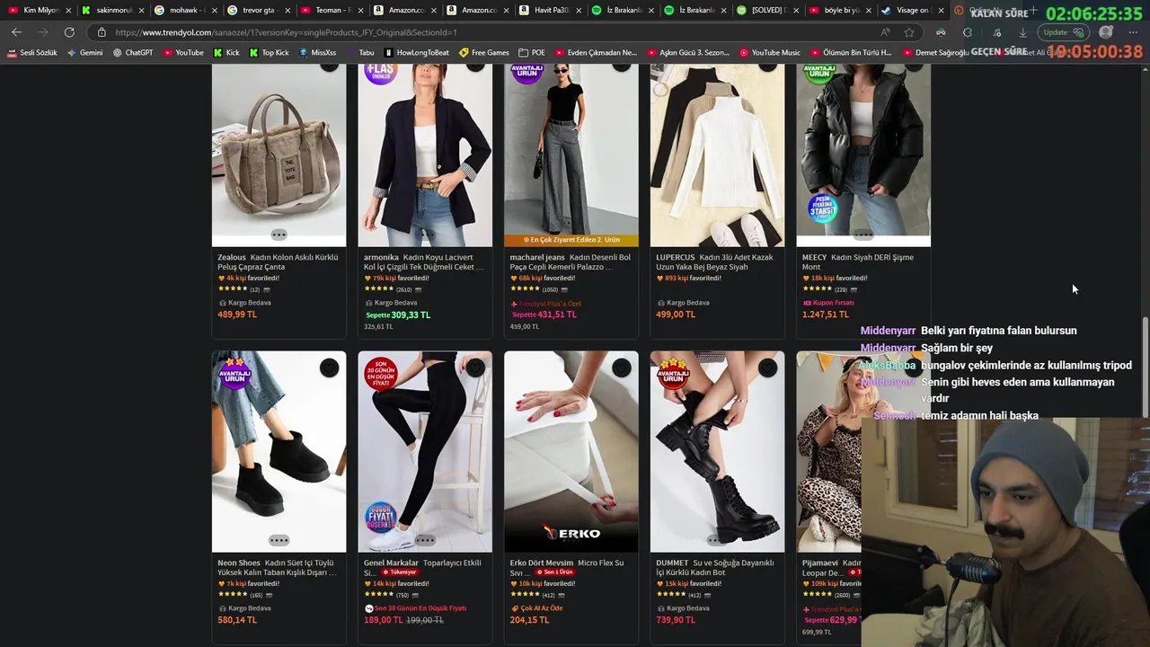Open the MEECY black puffer jacket image
This screenshot has width=1150, height=647.
[863, 155]
